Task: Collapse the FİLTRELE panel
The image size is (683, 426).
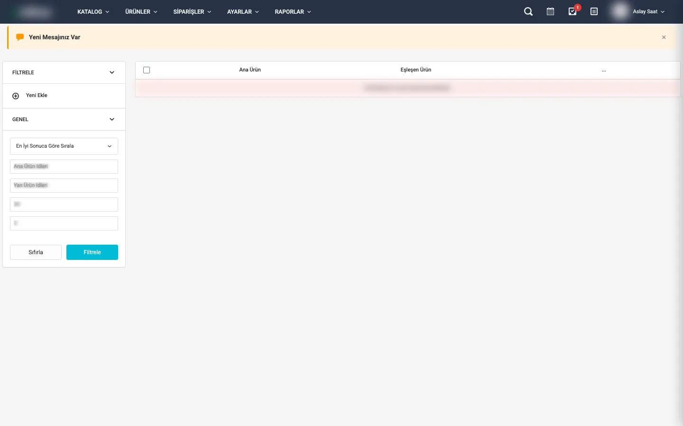Action: coord(112,72)
